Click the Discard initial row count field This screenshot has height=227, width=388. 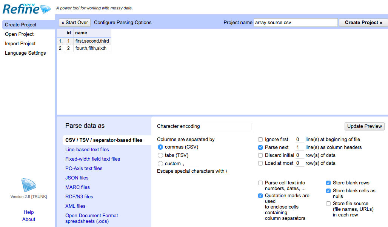(300, 155)
